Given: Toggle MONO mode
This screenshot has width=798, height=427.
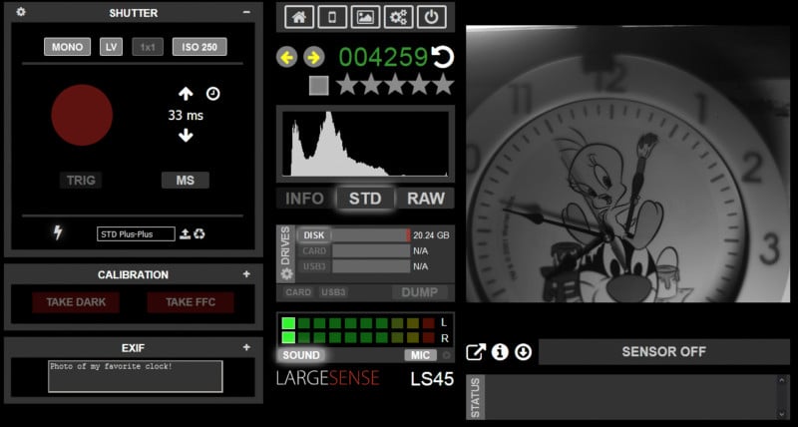Looking at the screenshot, I should [x=67, y=47].
